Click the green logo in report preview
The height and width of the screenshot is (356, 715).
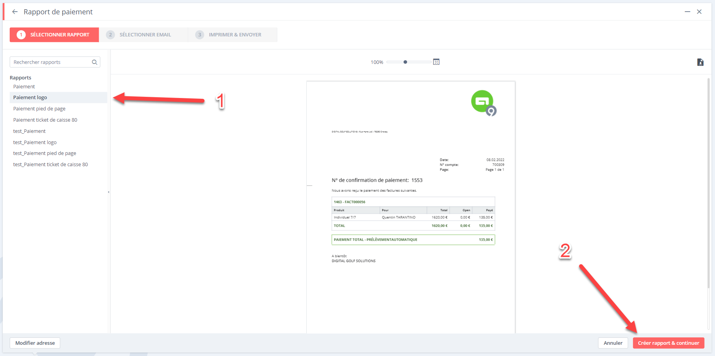coord(484,103)
